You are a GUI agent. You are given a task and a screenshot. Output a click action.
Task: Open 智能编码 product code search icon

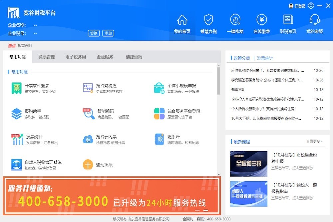click(x=88, y=114)
